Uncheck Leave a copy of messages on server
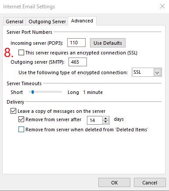Viewport: 169px width, 191px height. point(13,111)
